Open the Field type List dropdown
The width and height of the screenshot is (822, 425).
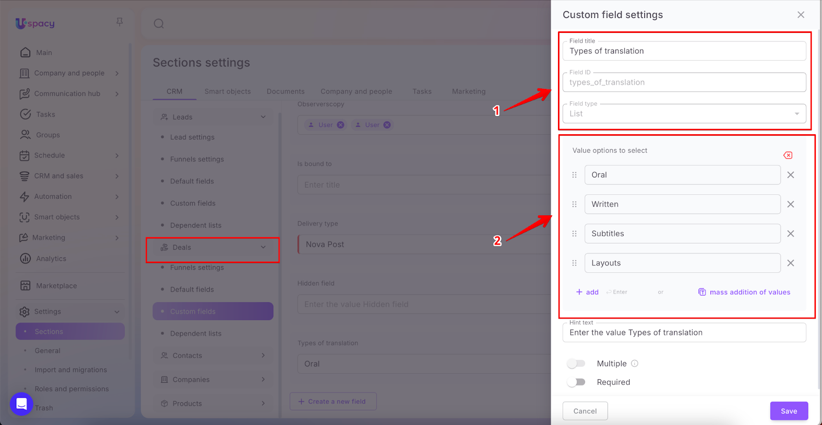coord(684,114)
